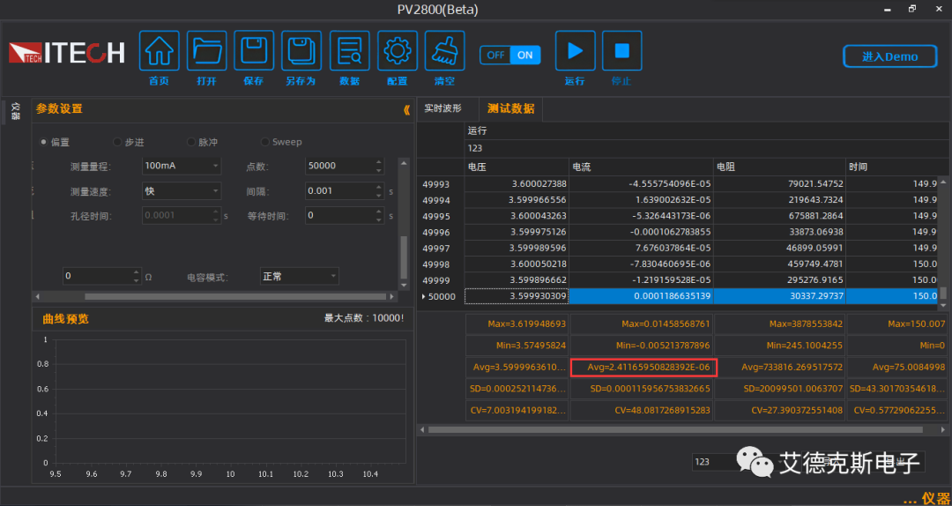
Task: Minimize the PV2800 window
Action: tap(886, 9)
